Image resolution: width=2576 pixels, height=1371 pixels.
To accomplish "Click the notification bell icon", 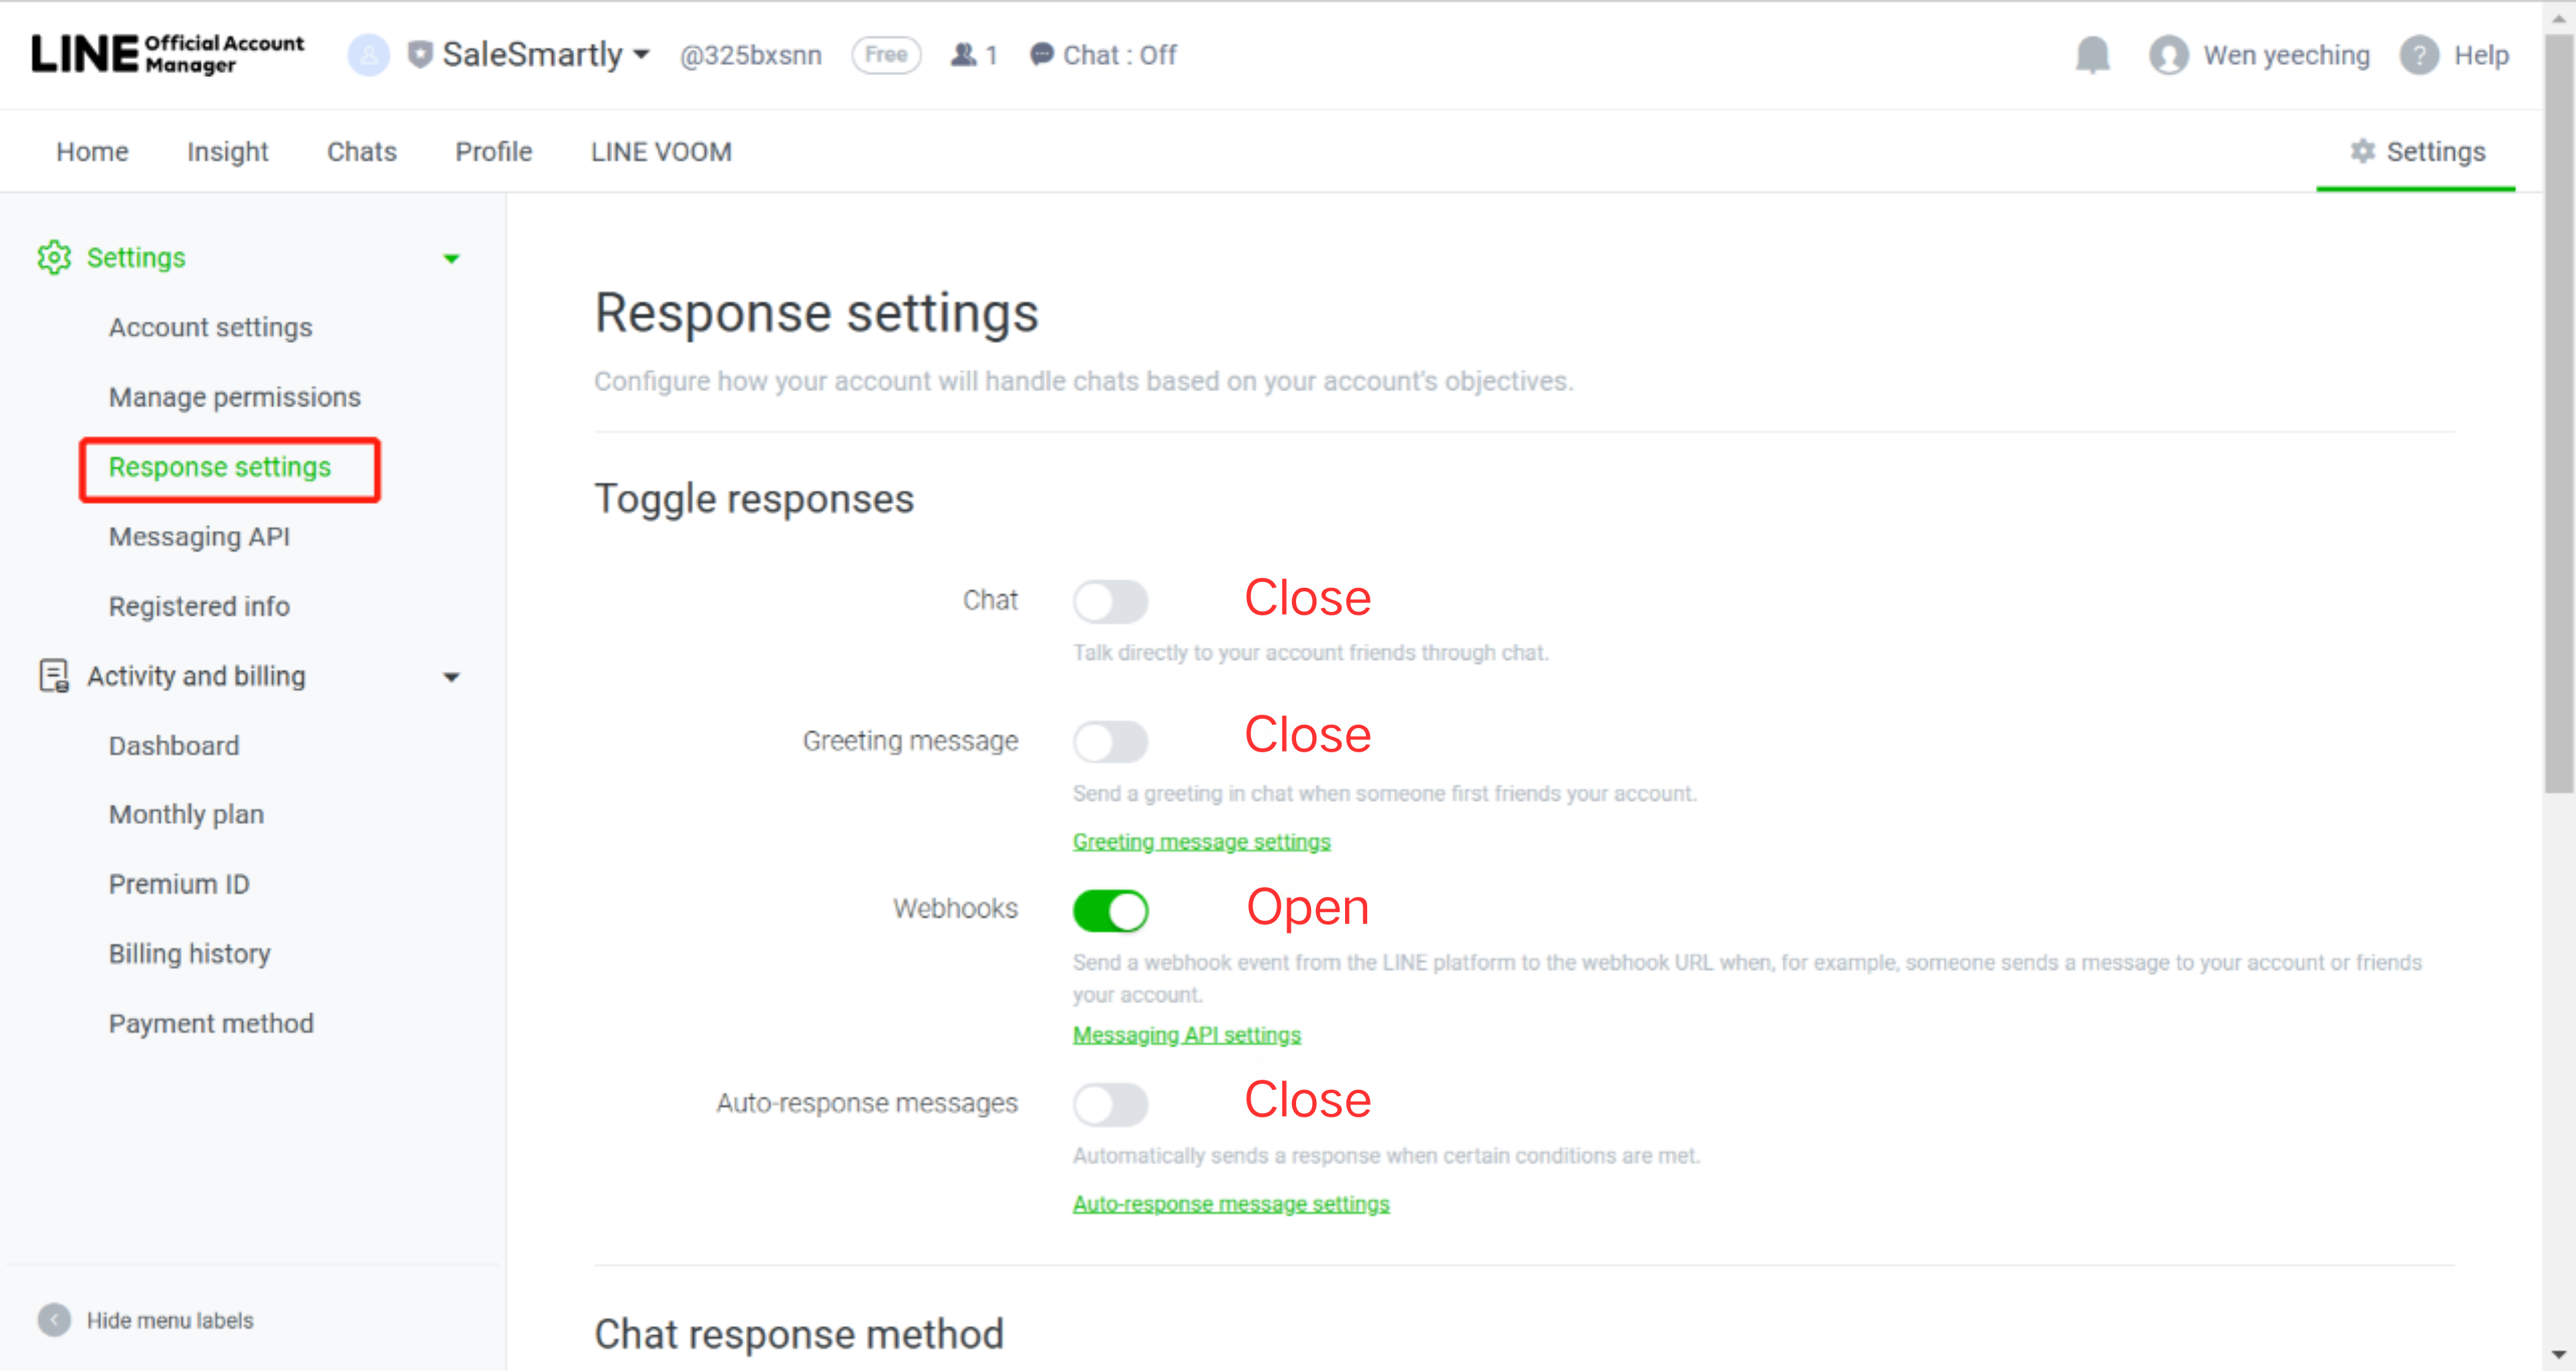I will [x=2092, y=55].
